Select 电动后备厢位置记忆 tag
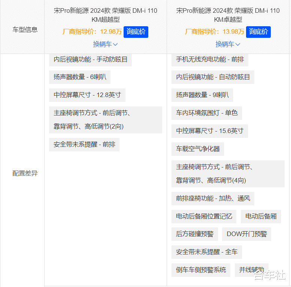 point(204,217)
